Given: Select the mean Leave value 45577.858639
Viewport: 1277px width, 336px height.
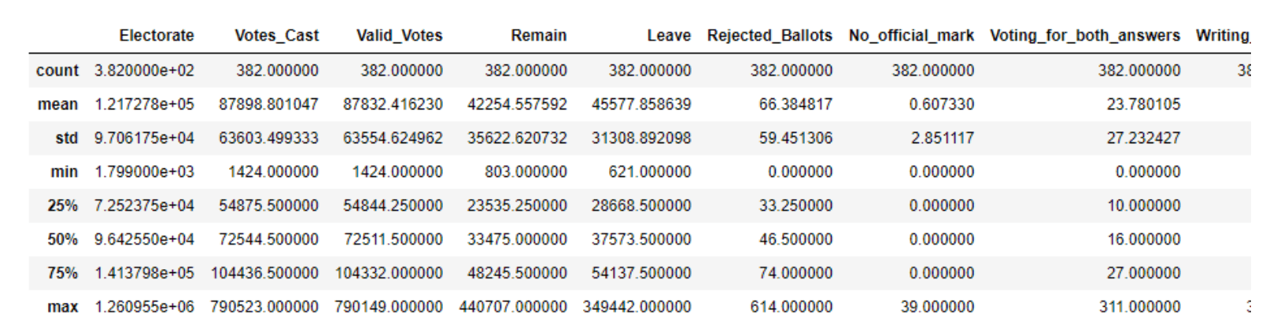Looking at the screenshot, I should pos(640,105).
